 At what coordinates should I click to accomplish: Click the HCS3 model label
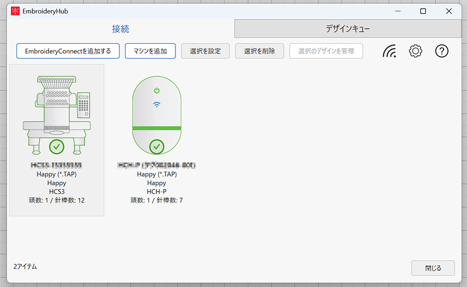point(56,192)
